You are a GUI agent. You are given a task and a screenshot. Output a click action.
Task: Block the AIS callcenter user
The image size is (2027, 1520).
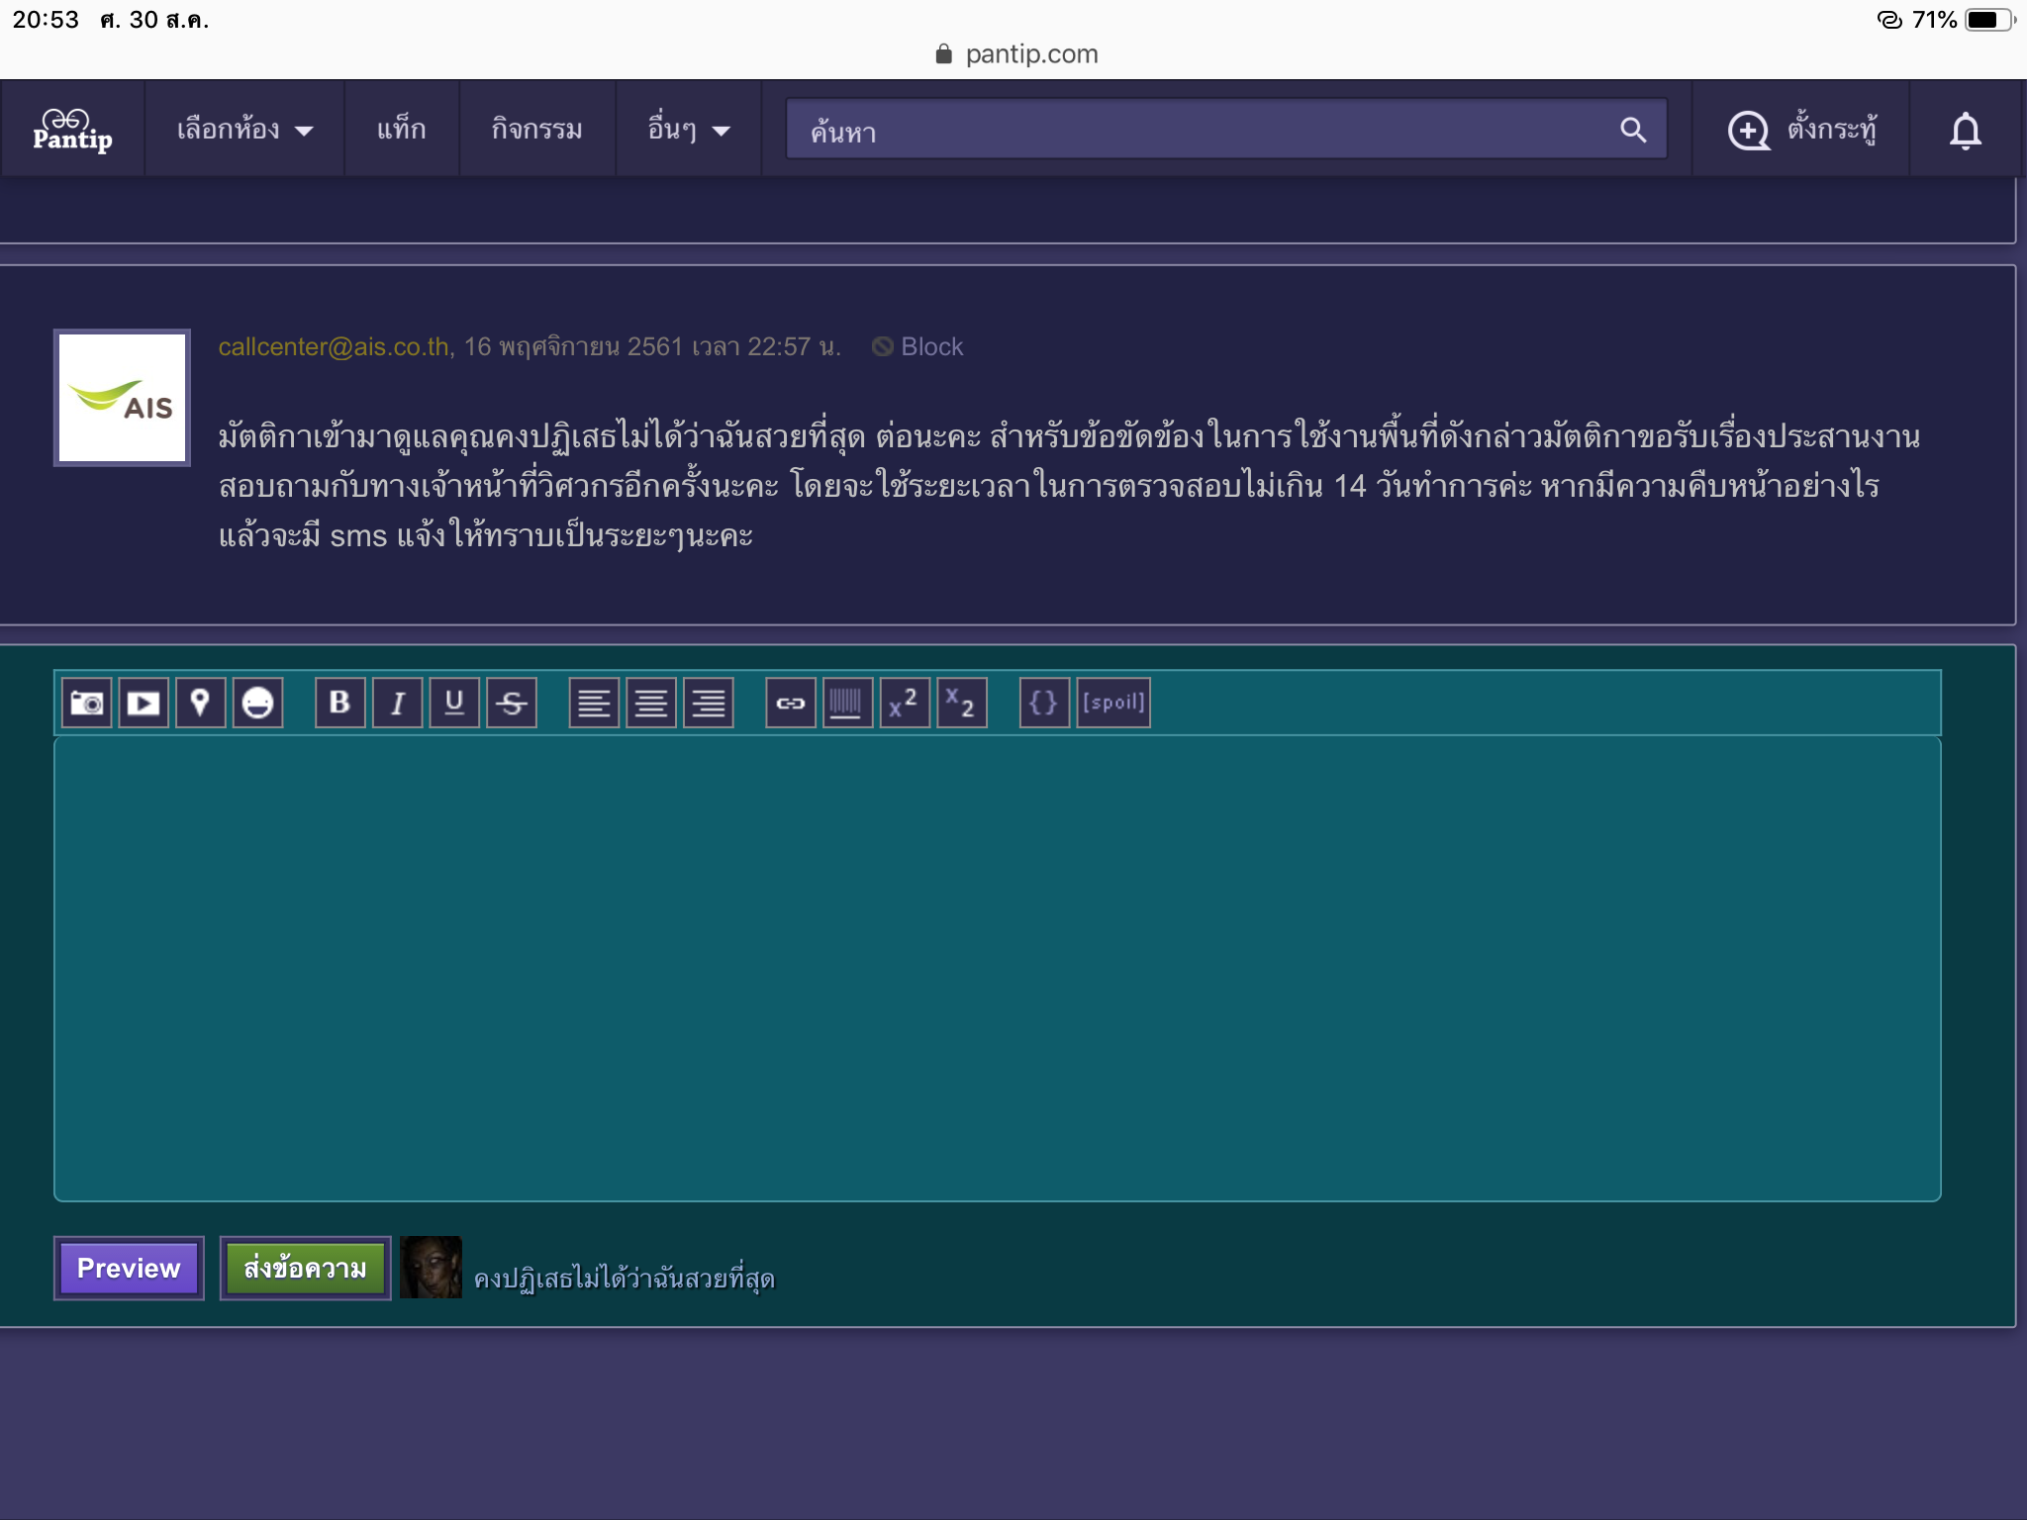coord(917,346)
